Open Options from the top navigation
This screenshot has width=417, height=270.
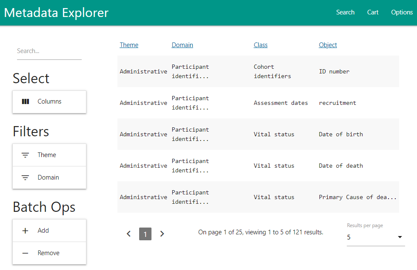(x=402, y=12)
